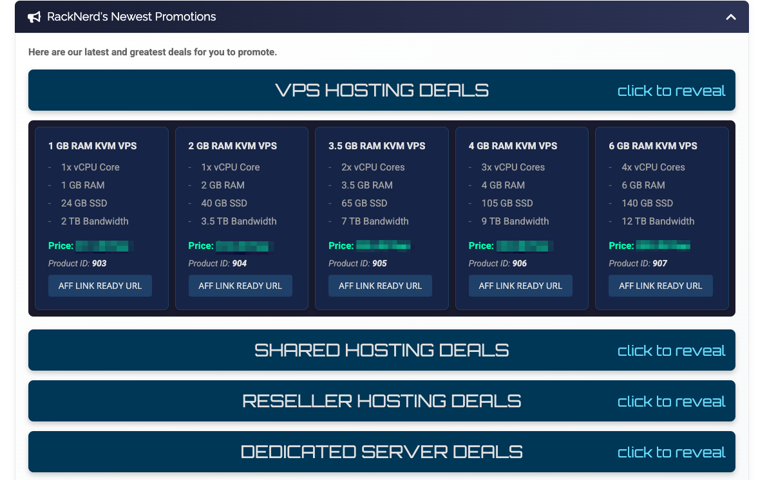Open AFF LINK READY URL for product 905
Screen dimensions: 758x480
(x=381, y=286)
